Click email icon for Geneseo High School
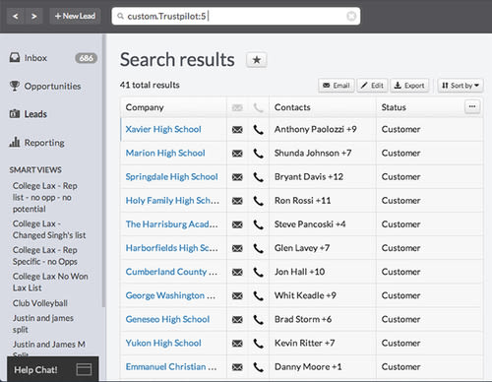The width and height of the screenshot is (492, 382). [237, 320]
